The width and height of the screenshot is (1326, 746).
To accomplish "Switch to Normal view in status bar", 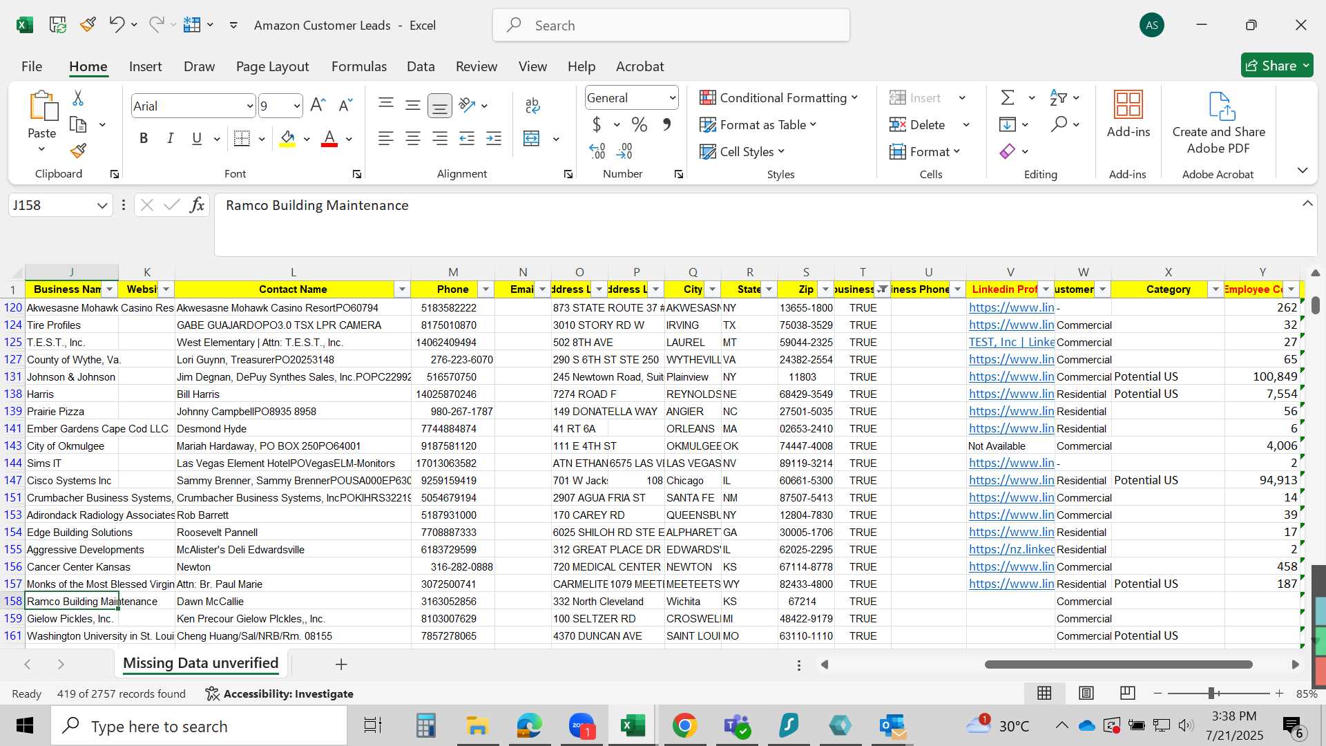I will coord(1044,693).
